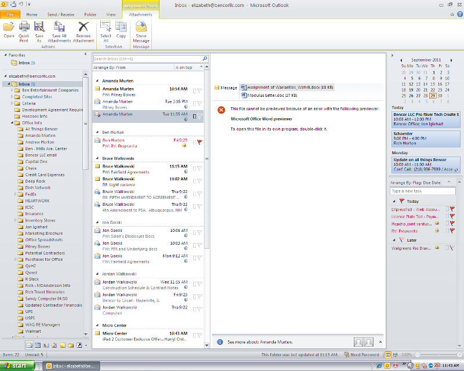The image size is (464, 371).
Task: Switch to Folder ribbon tab
Action: pos(90,14)
